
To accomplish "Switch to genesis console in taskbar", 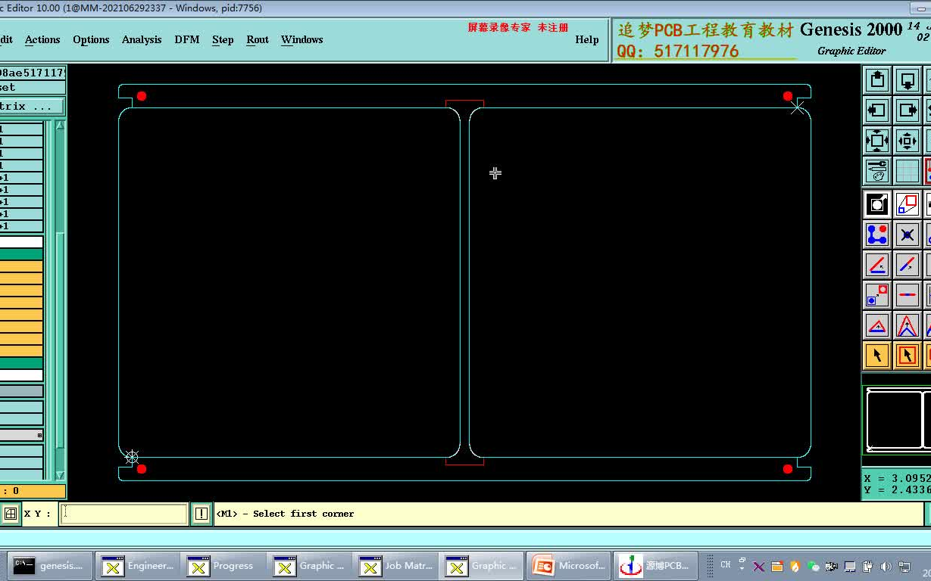I will pos(51,566).
